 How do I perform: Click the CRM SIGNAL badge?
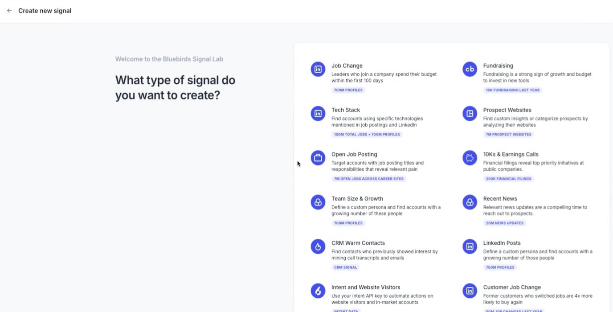click(346, 267)
